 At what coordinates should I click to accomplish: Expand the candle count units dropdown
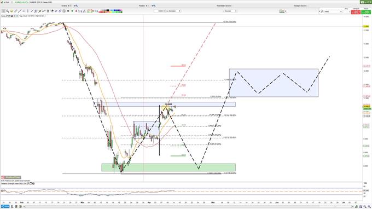pos(173,11)
